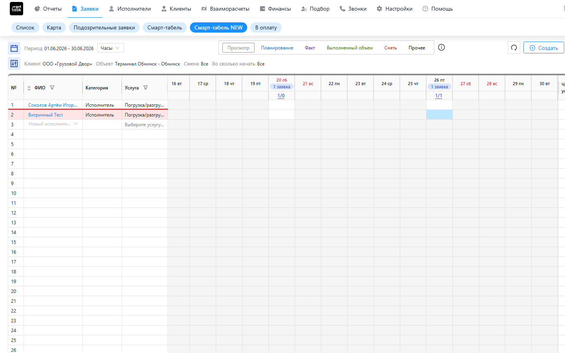565x353 pixels.
Task: Sort the ФИО column arrows
Action: pyautogui.click(x=29, y=88)
